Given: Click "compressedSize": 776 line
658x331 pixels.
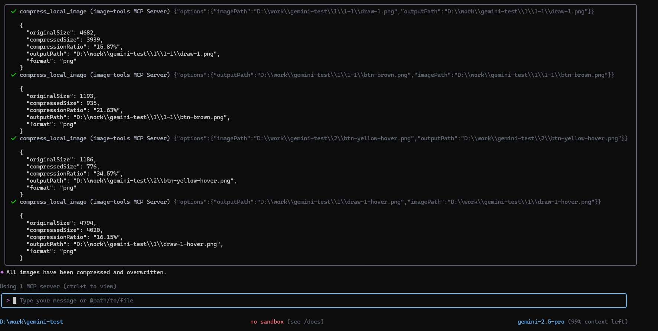Looking at the screenshot, I should (x=63, y=167).
